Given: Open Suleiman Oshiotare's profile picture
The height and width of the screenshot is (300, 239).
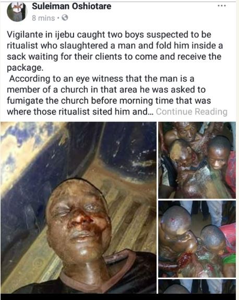Looking at the screenshot, I should click(x=17, y=12).
